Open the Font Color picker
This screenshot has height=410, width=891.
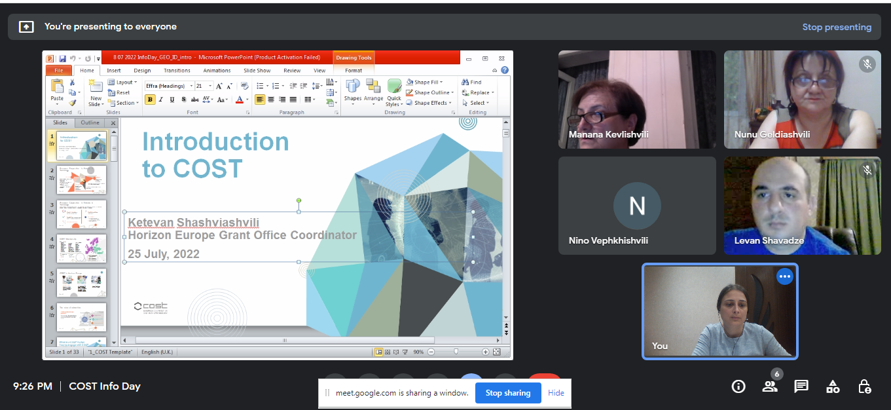(240, 100)
